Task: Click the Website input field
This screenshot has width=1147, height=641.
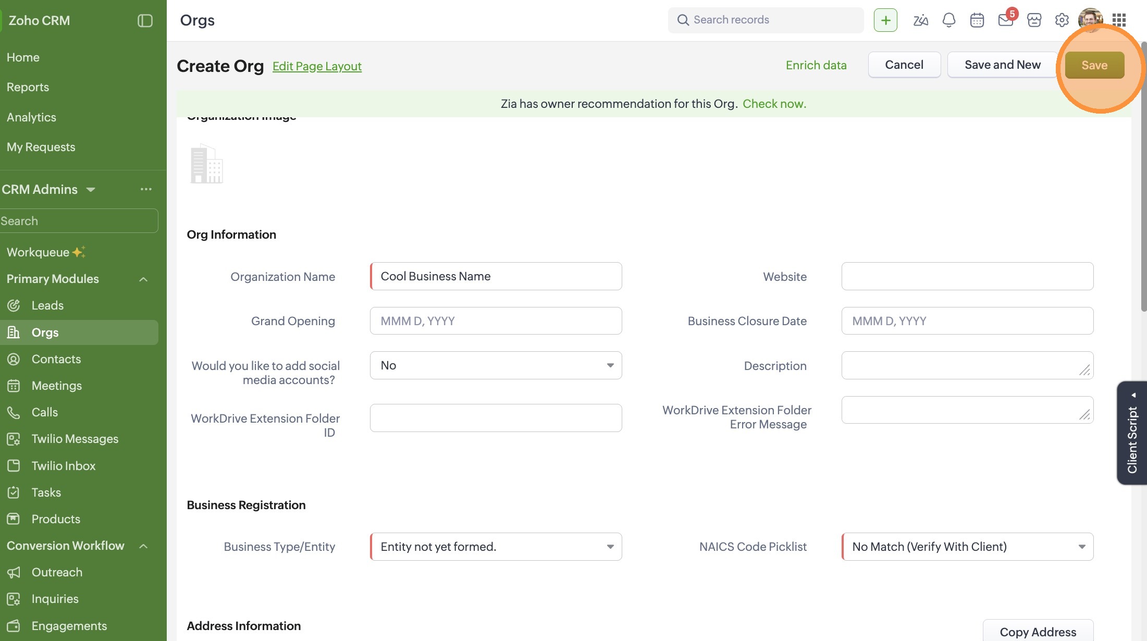Action: point(967,276)
